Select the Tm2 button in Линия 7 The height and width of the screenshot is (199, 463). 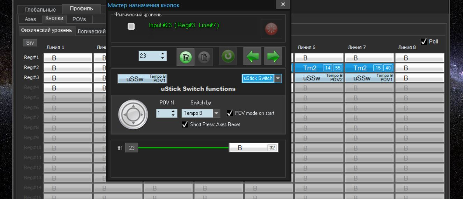point(370,68)
